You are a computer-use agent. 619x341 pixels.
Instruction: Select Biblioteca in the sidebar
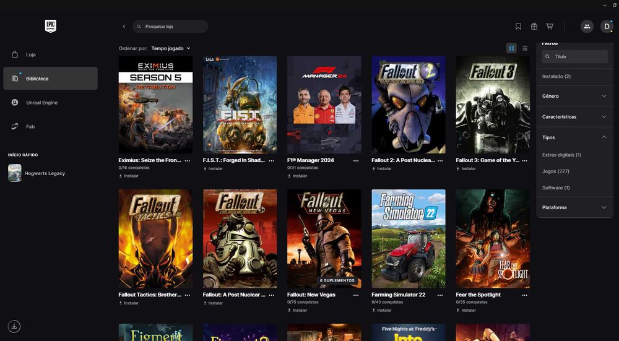coord(51,78)
